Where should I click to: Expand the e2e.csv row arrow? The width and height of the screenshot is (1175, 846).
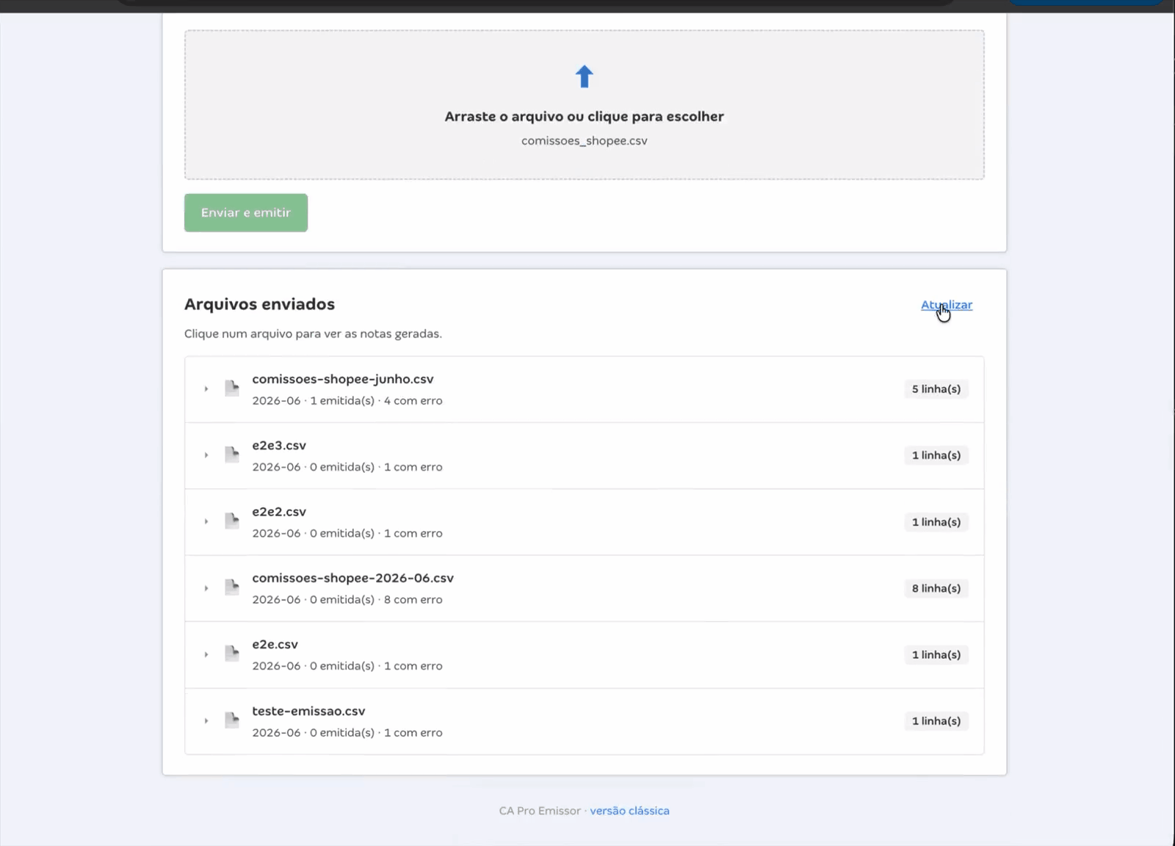click(206, 654)
